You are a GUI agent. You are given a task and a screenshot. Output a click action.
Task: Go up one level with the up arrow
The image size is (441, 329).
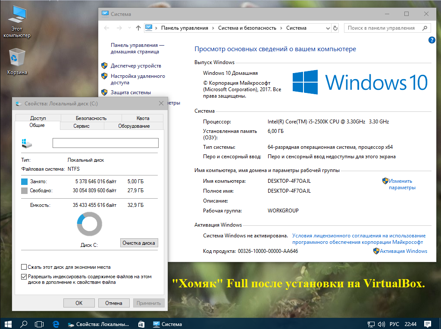[138, 28]
